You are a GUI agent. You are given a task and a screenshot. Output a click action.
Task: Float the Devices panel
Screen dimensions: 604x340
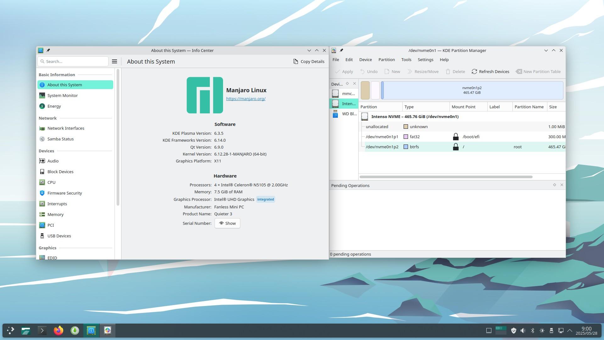click(347, 83)
